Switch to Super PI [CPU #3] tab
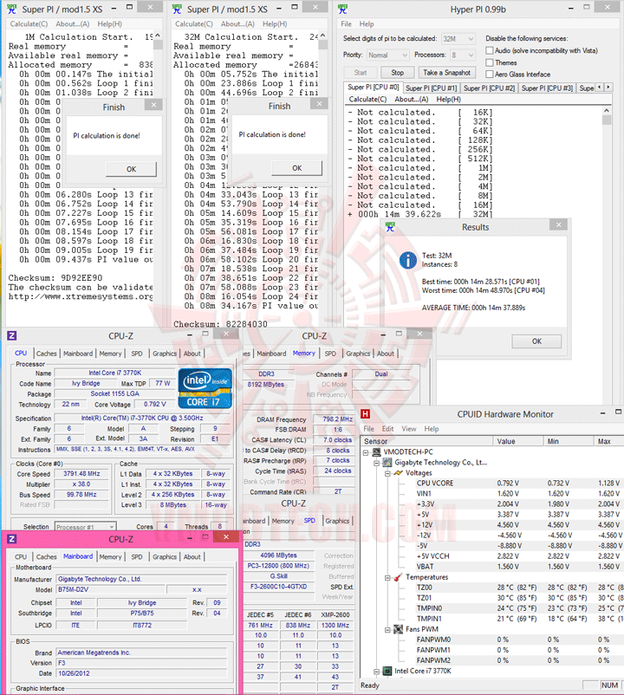The height and width of the screenshot is (695, 624). [547, 88]
